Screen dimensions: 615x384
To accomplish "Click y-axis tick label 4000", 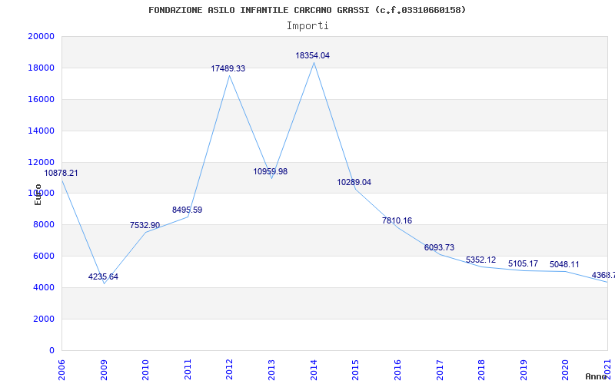I will (x=44, y=287).
